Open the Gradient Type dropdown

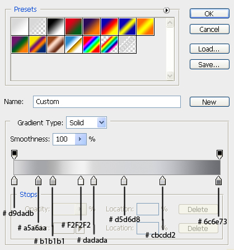pyautogui.click(x=86, y=122)
